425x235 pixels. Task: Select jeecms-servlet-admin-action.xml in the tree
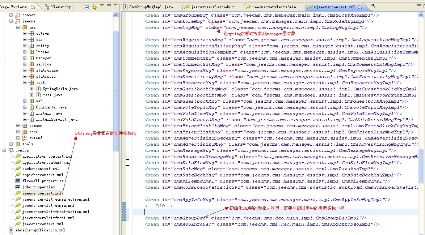pos(56,199)
